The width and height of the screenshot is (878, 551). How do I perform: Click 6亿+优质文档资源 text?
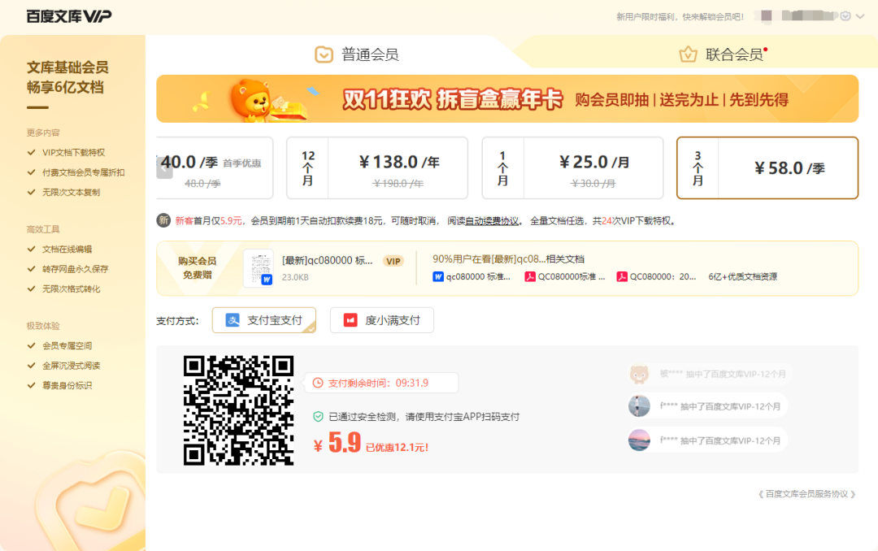coord(742,276)
